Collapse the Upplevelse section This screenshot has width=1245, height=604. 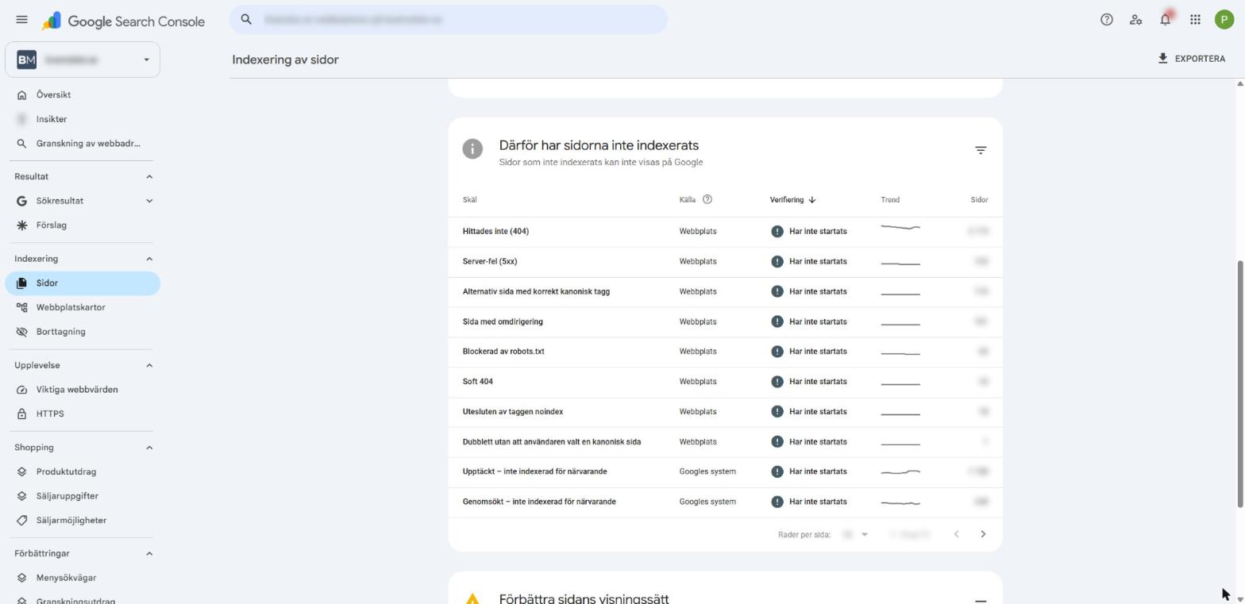tap(149, 365)
